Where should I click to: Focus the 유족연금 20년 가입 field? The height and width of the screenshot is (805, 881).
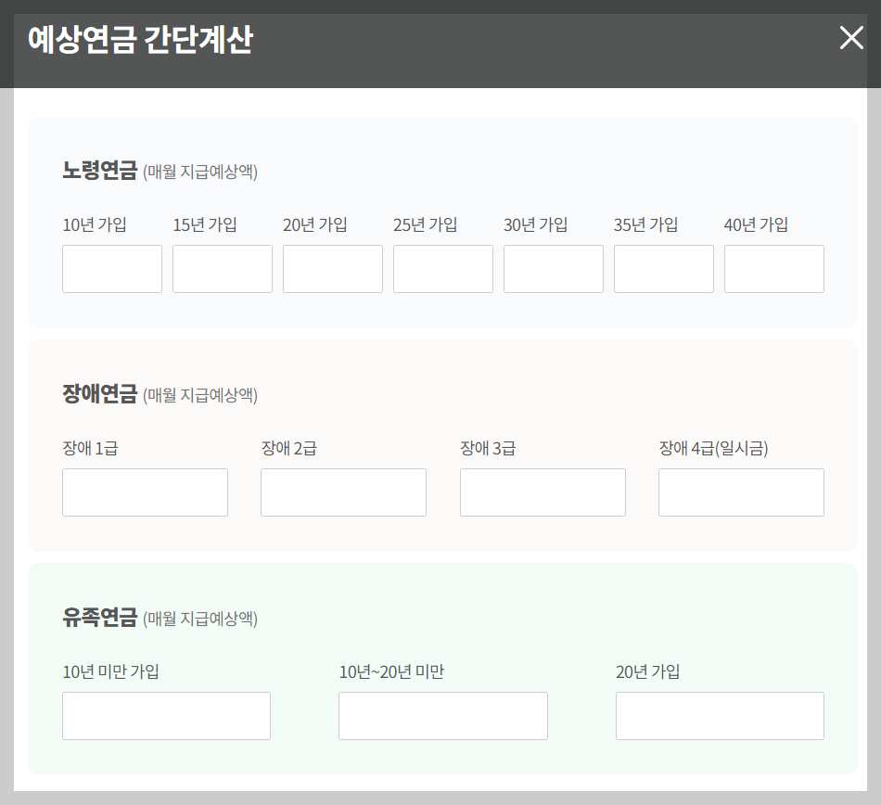click(x=720, y=716)
